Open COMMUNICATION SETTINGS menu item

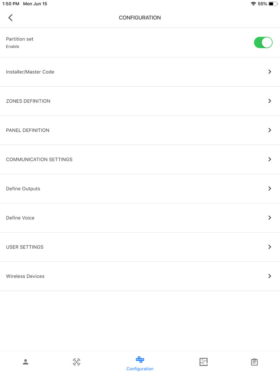click(39, 159)
